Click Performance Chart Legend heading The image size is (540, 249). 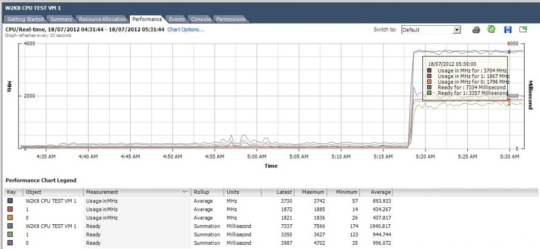point(41,180)
